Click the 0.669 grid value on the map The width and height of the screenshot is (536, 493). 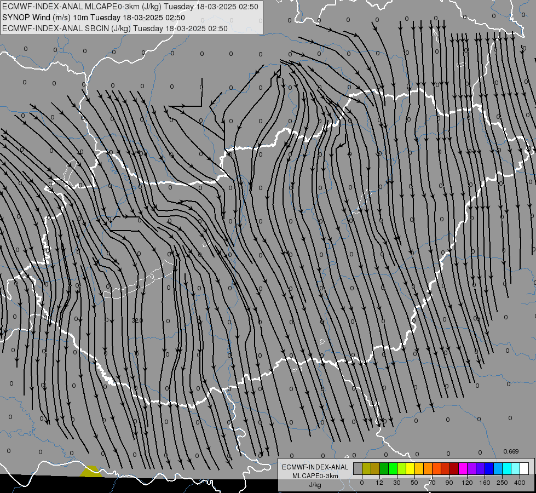tap(511, 451)
